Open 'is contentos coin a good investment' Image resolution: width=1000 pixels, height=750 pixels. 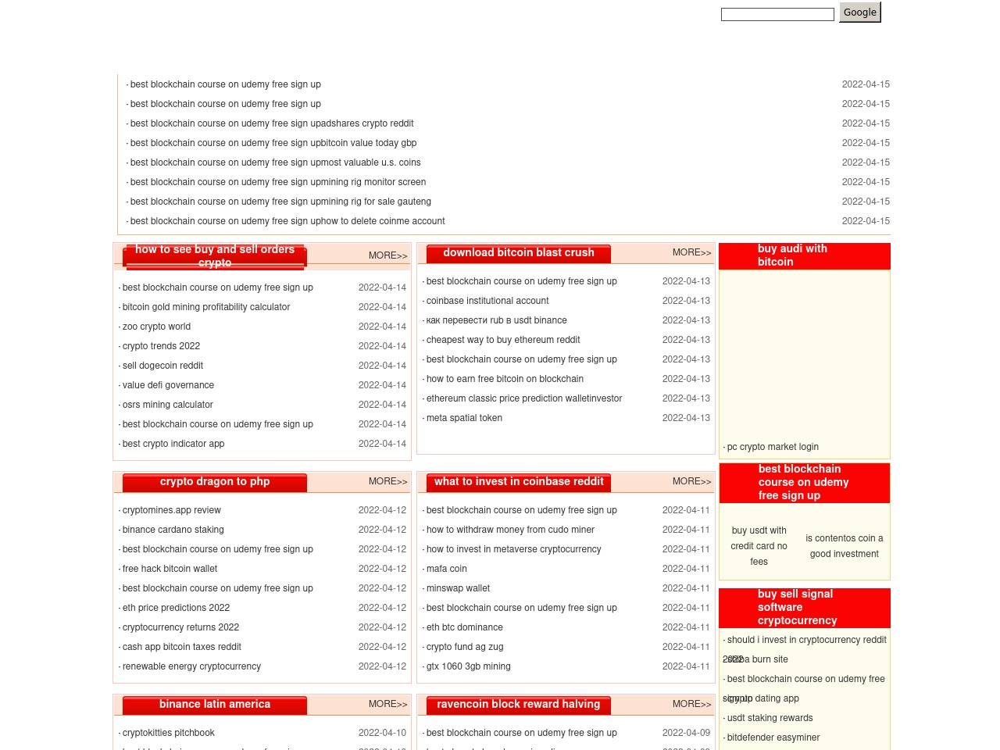tap(845, 546)
